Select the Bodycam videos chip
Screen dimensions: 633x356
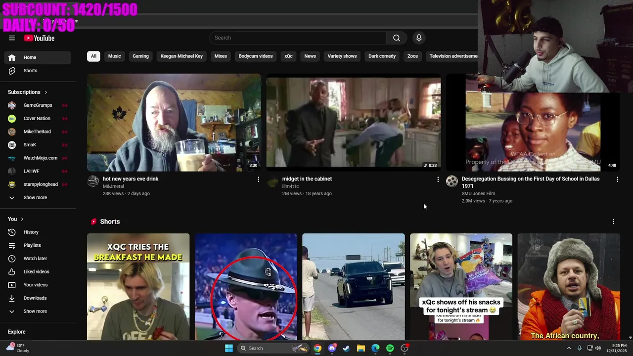[256, 56]
